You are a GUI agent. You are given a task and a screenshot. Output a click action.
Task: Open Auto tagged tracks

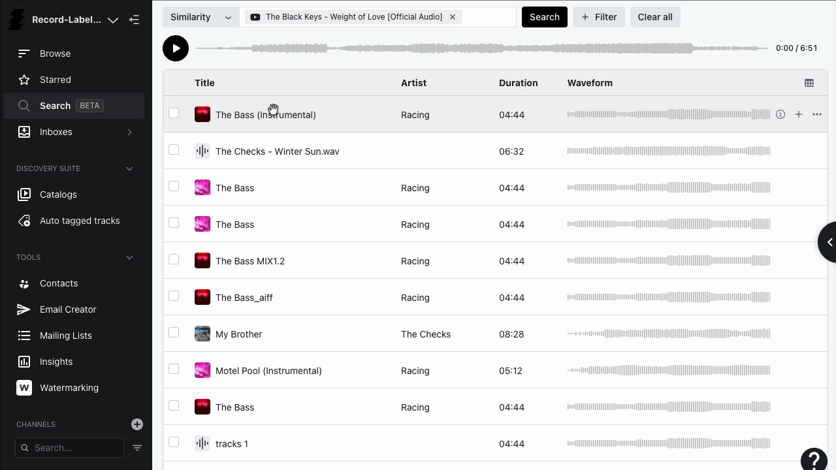pos(74,221)
